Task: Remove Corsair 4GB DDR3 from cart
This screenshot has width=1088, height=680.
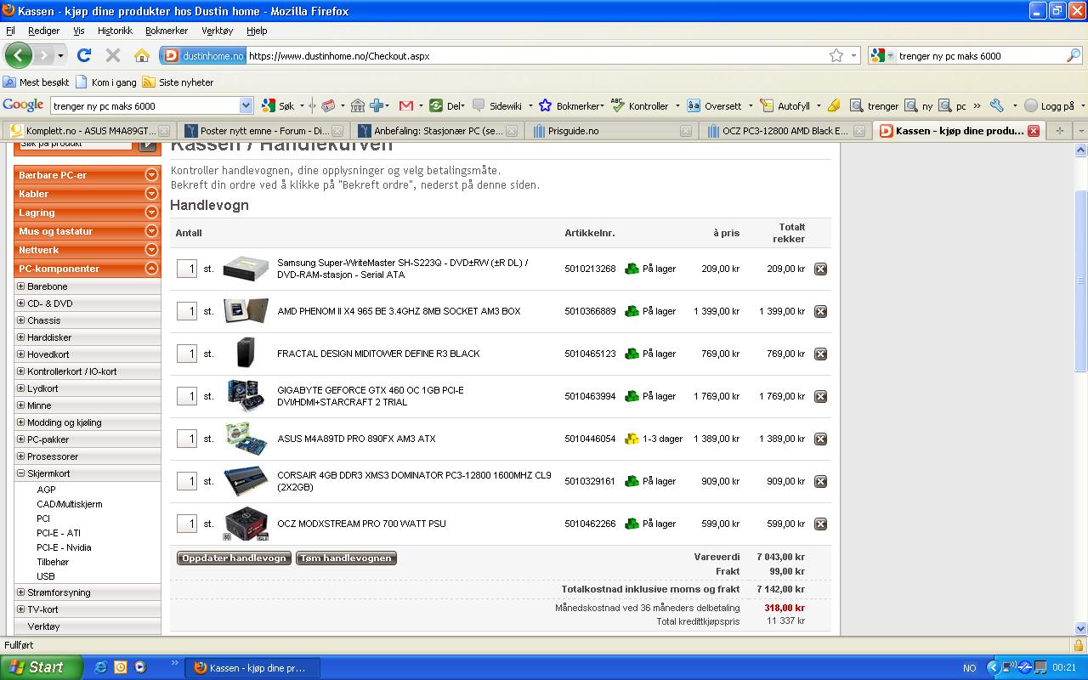Action: point(820,481)
